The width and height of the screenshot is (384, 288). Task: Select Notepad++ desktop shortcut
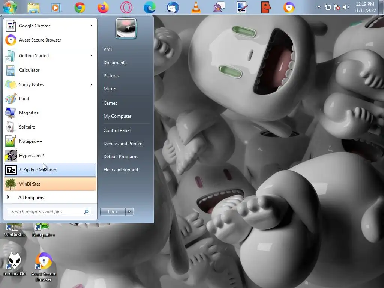coord(43,231)
